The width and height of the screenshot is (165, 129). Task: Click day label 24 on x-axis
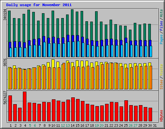(121, 125)
